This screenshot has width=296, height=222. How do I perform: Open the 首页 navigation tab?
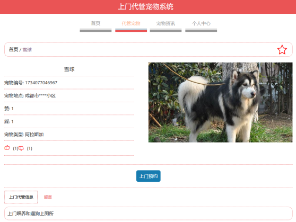[95, 23]
